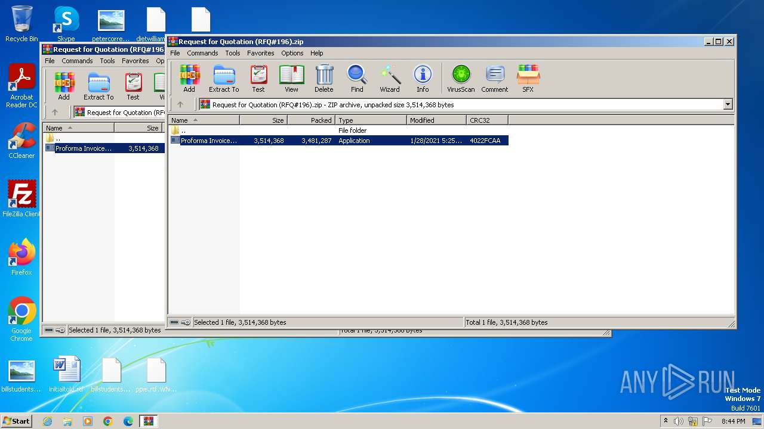Click drive icon in front WinRAR status bar
The width and height of the screenshot is (764, 429).
[174, 322]
